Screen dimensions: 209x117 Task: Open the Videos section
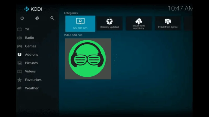(30, 71)
